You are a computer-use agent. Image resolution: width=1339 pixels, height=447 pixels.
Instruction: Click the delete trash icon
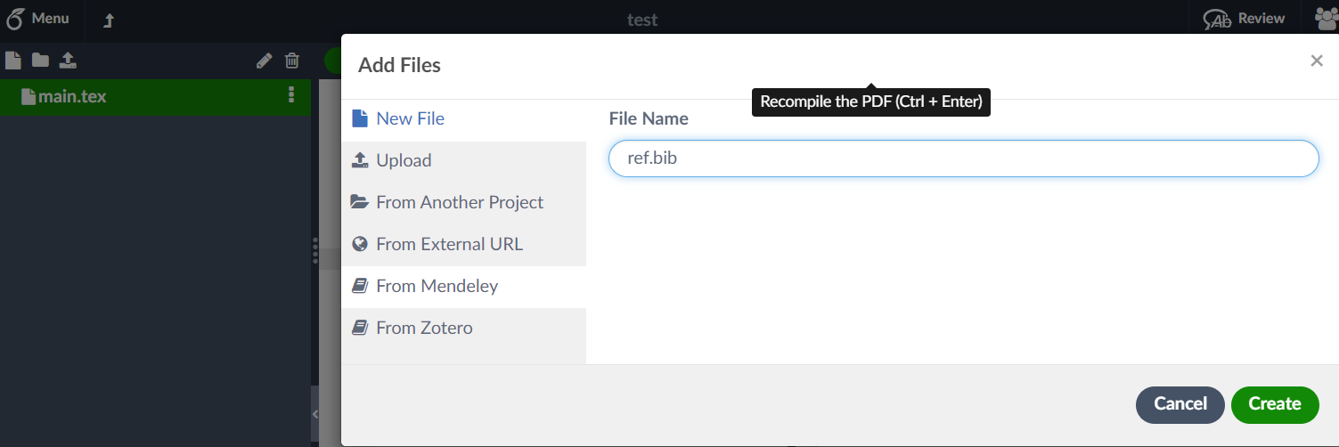point(292,61)
